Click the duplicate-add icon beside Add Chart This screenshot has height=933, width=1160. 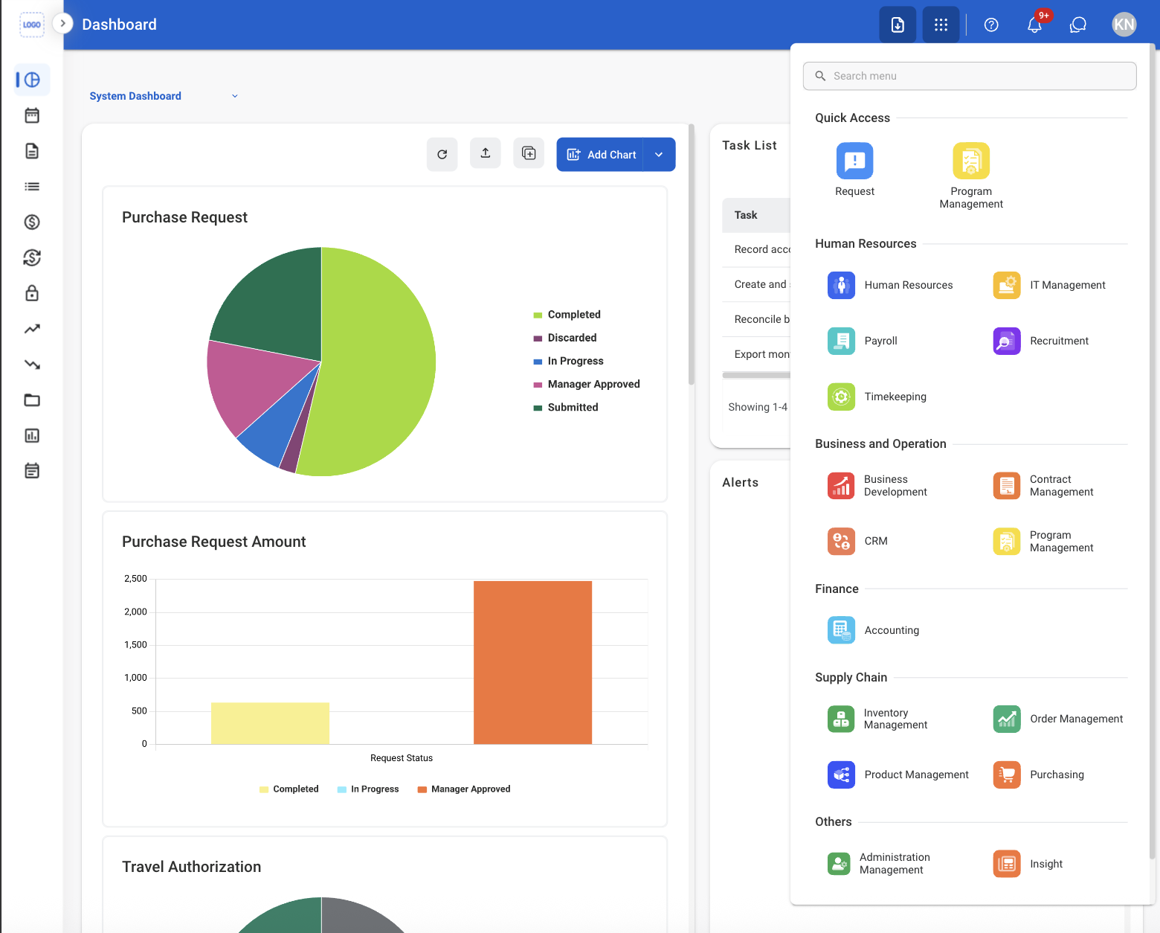[x=529, y=153]
